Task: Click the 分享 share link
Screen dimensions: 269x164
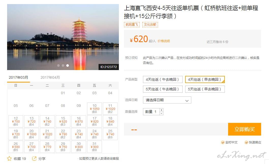Action: pyautogui.click(x=42, y=159)
